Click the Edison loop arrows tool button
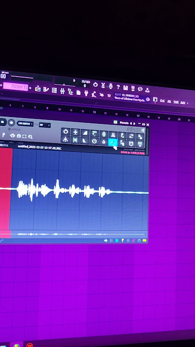The width and height of the screenshot is (195, 347). (131, 135)
